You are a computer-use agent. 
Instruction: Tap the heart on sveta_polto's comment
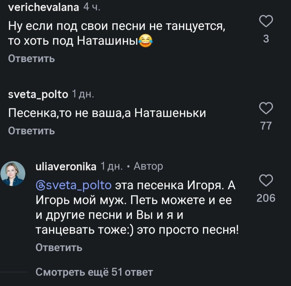(x=265, y=109)
